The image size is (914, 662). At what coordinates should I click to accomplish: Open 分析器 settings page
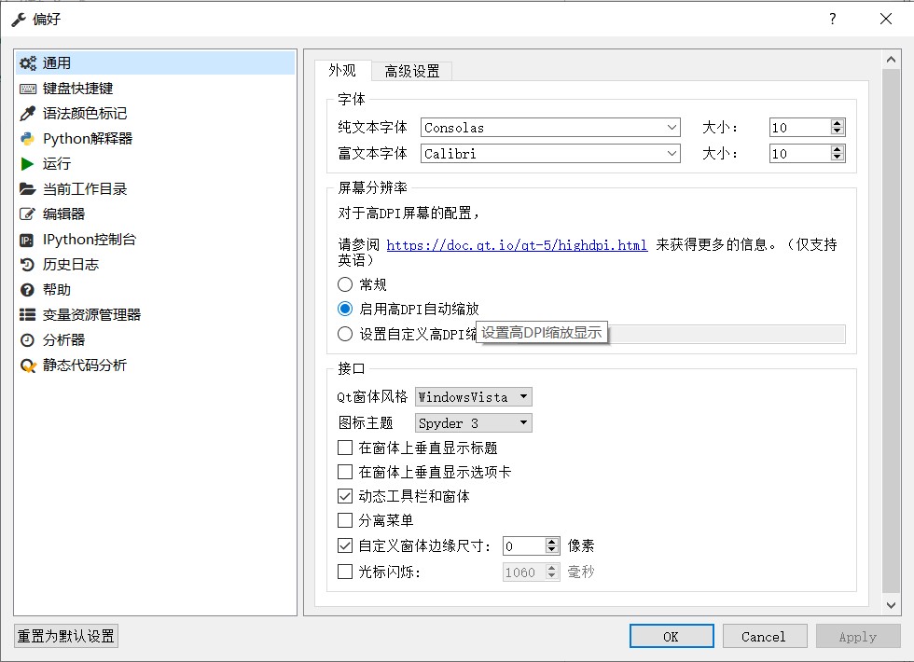click(155, 339)
